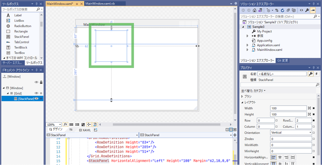Click the XAML view button

point(85,130)
